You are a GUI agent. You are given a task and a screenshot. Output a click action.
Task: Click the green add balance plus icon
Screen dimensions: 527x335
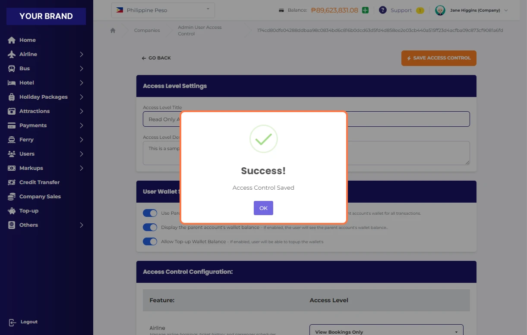tap(365, 10)
